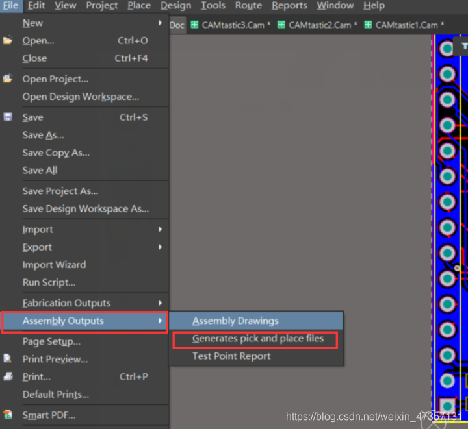Image resolution: width=468 pixels, height=429 pixels.
Task: Open the File menu
Action: (11, 5)
